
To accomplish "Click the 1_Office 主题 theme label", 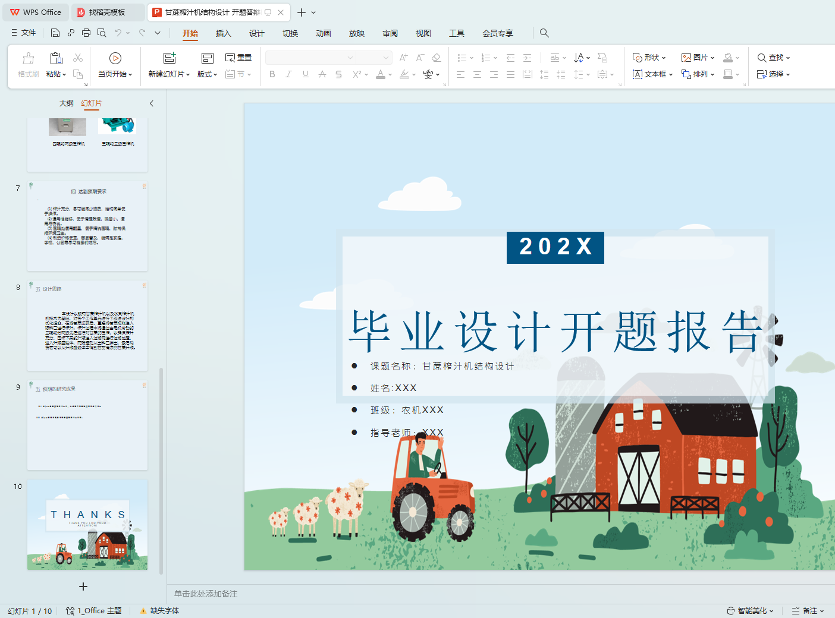I will (x=93, y=611).
